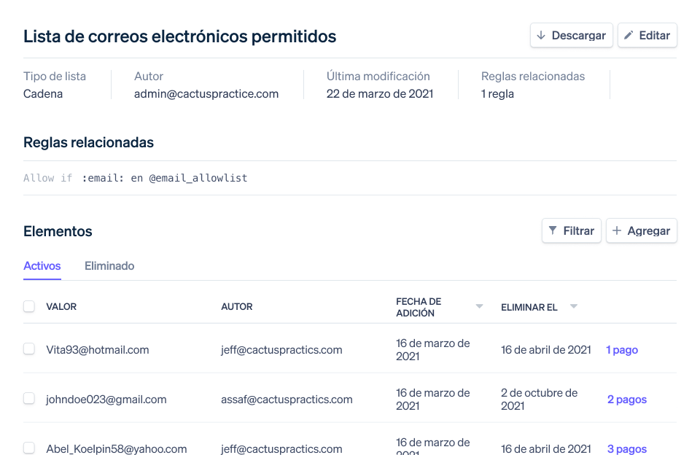Click the admin@cactuspractice.com author
Screen dimensions: 700x455
click(x=206, y=94)
